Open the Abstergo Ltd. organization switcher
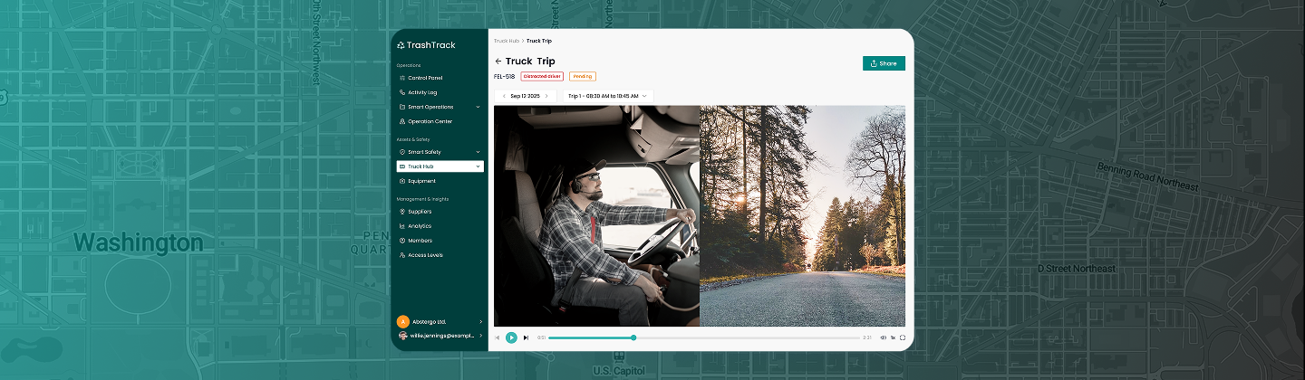This screenshot has width=1305, height=380. point(440,321)
